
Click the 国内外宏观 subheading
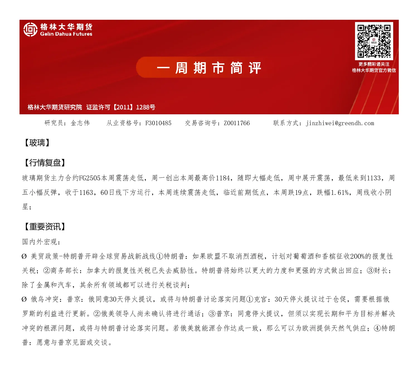[x=42, y=242]
